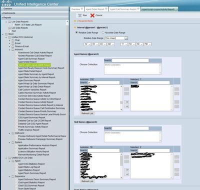Open the start AM/PM dropdown showing AM
The width and height of the screenshot is (200, 190).
pos(111,44)
